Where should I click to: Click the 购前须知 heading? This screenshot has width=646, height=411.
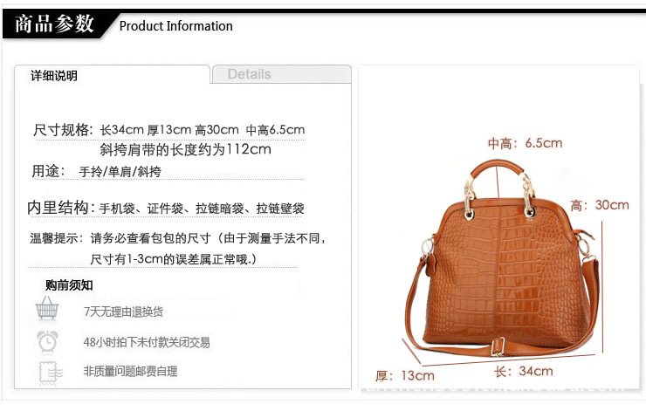click(69, 285)
